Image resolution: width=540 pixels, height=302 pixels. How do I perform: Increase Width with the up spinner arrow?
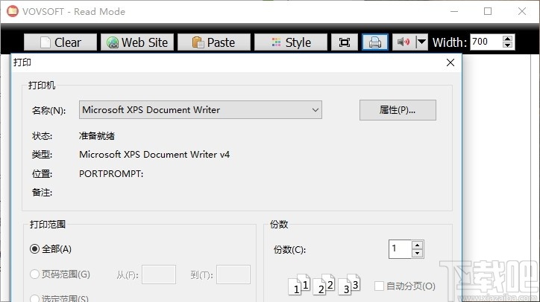507,39
